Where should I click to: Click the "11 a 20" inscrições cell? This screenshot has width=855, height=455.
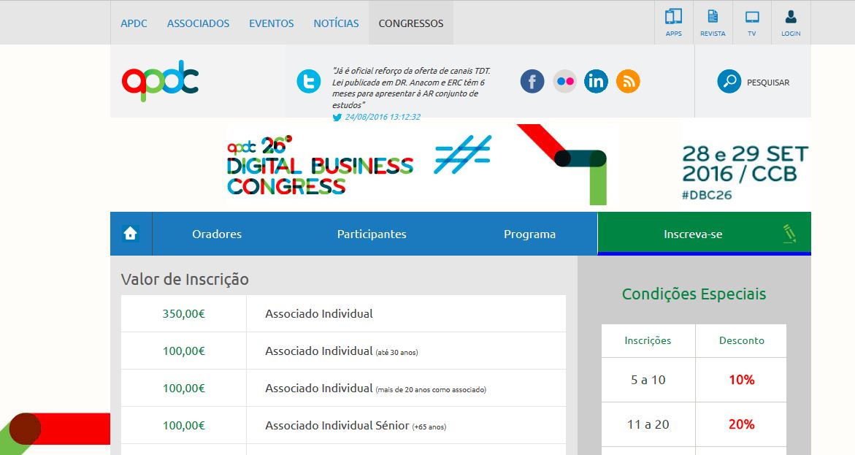point(648,424)
